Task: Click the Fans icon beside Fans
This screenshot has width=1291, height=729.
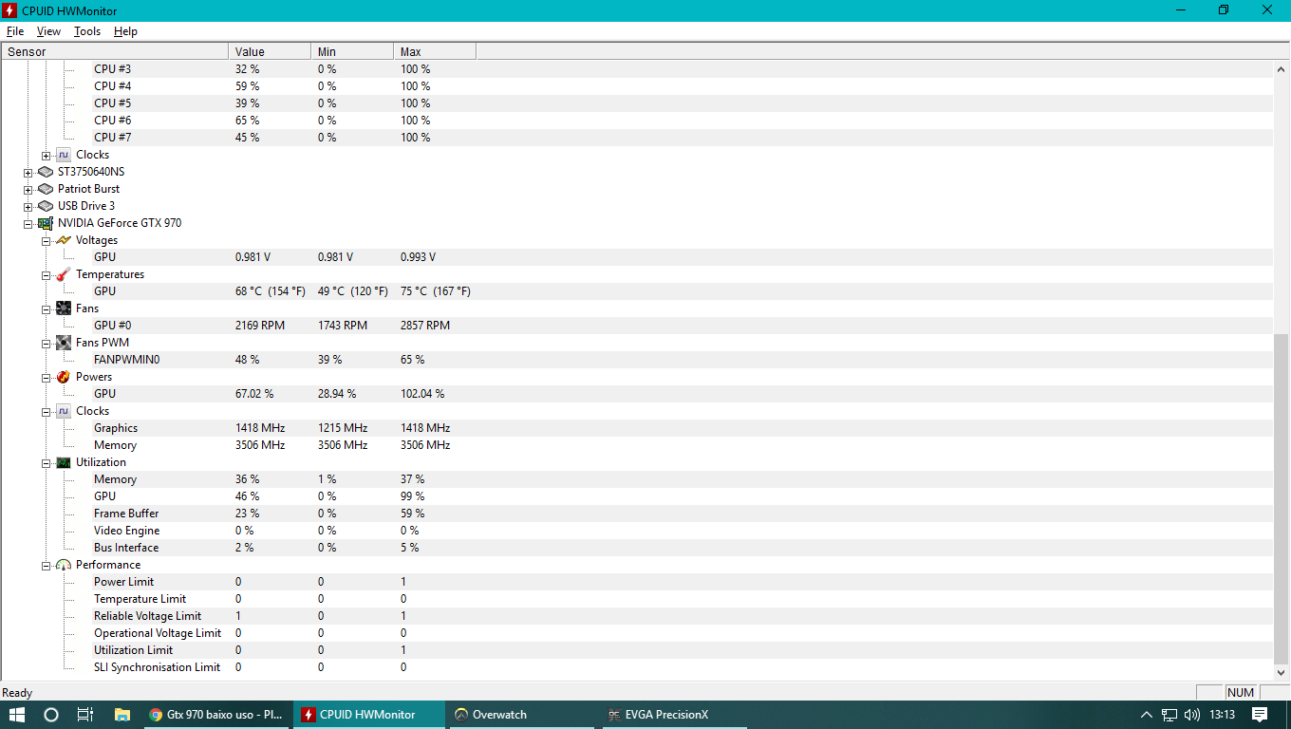Action: [64, 308]
